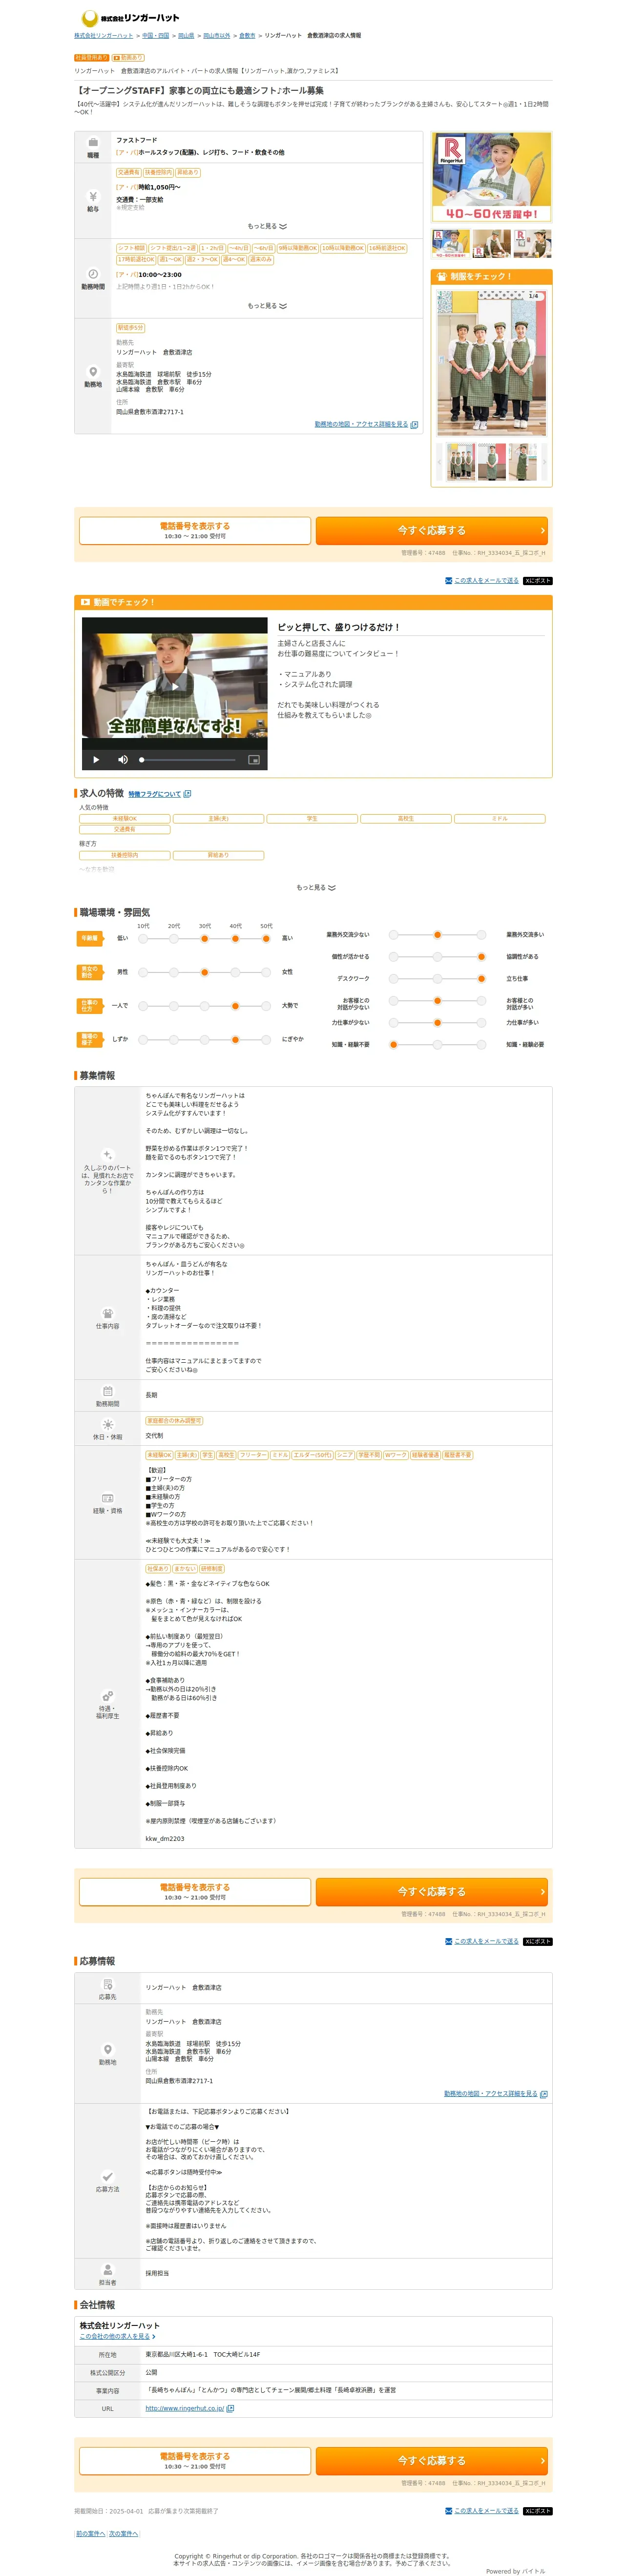The height and width of the screenshot is (2576, 627).
Task: Expand もっと見る below 求人の特徴 tags
Action: click(x=316, y=887)
